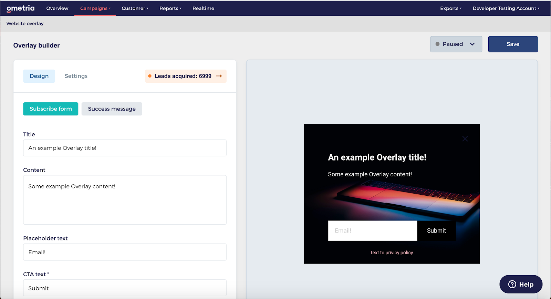The image size is (551, 299).
Task: Click the Email field in overlay preview
Action: click(372, 231)
